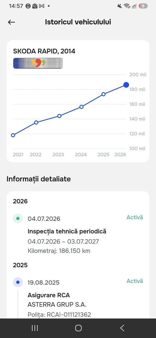
Task: Open Inspecția tehnică periodică entry
Action: click(67, 231)
